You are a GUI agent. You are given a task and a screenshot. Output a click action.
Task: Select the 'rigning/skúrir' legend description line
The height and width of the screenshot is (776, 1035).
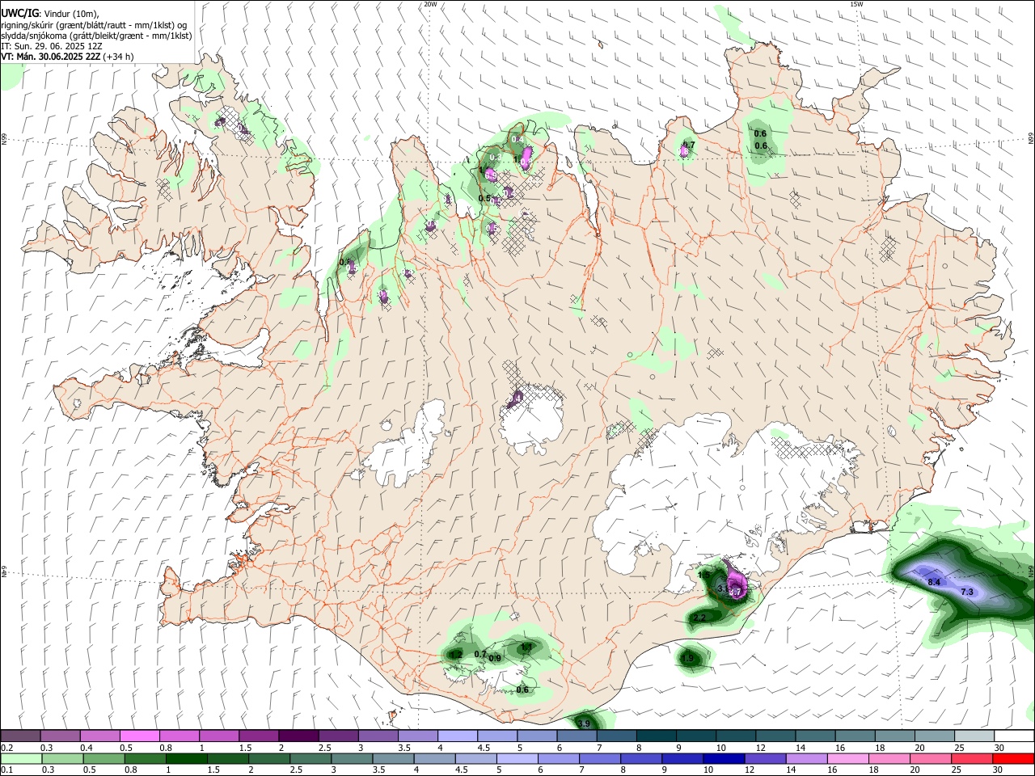[x=94, y=25]
